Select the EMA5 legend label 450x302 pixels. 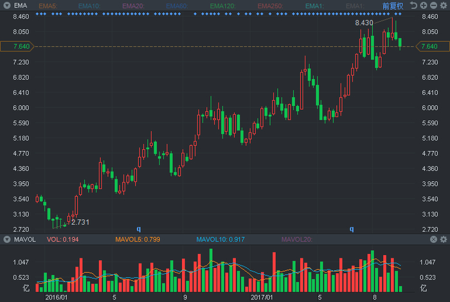click(48, 6)
